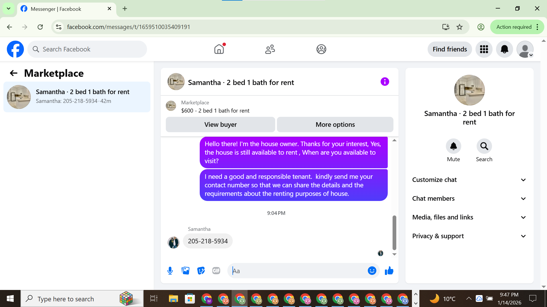This screenshot has height=307, width=547.
Task: Open the GIF picker icon
Action: point(216,271)
